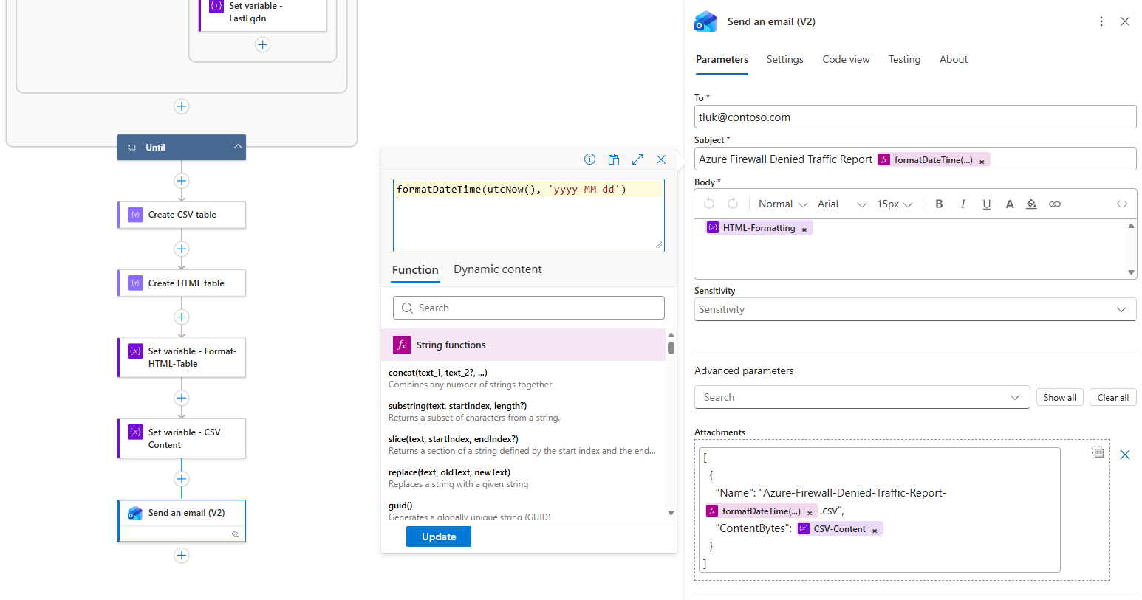Click the link insert icon in Body toolbar
The width and height of the screenshot is (1142, 600).
(1055, 204)
